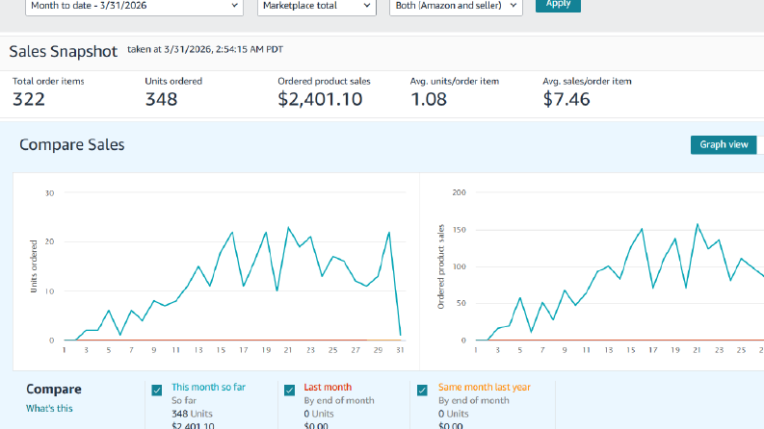Viewport: 764px width, 429px height.
Task: Click Same month last year label
Action: pyautogui.click(x=485, y=388)
